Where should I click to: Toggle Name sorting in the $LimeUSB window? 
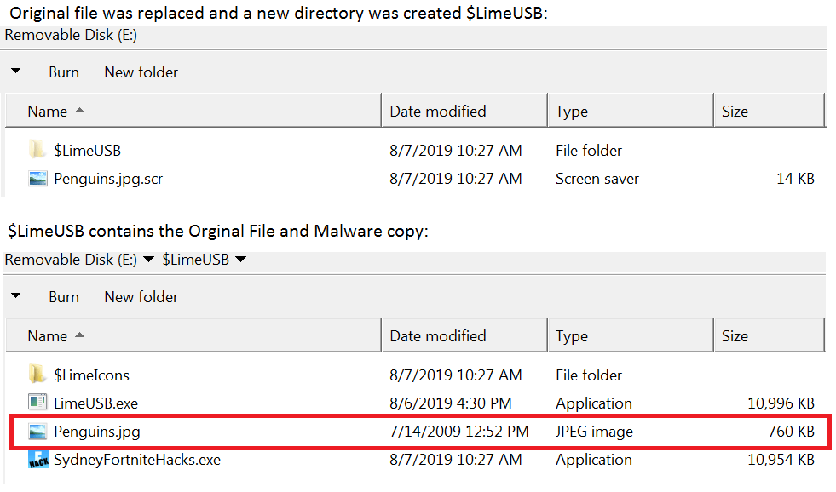47,335
